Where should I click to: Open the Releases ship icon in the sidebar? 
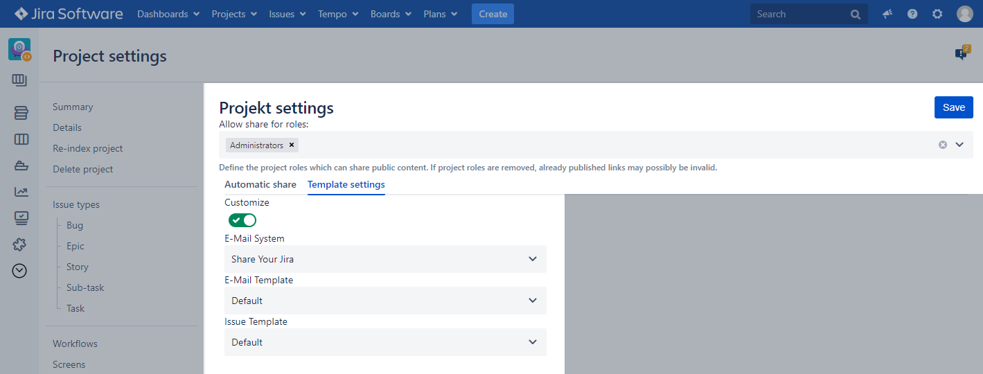click(21, 166)
